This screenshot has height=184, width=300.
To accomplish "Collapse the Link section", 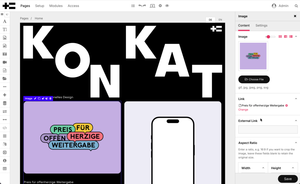I will click(296, 99).
